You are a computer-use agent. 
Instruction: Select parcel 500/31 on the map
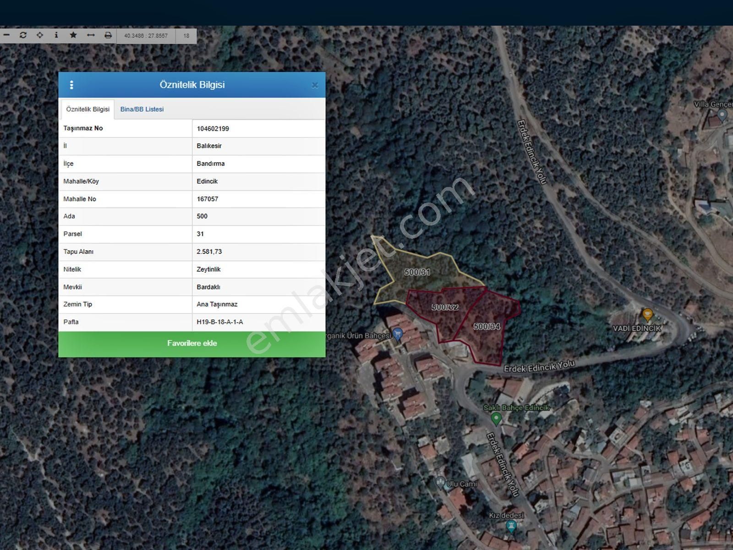(417, 272)
